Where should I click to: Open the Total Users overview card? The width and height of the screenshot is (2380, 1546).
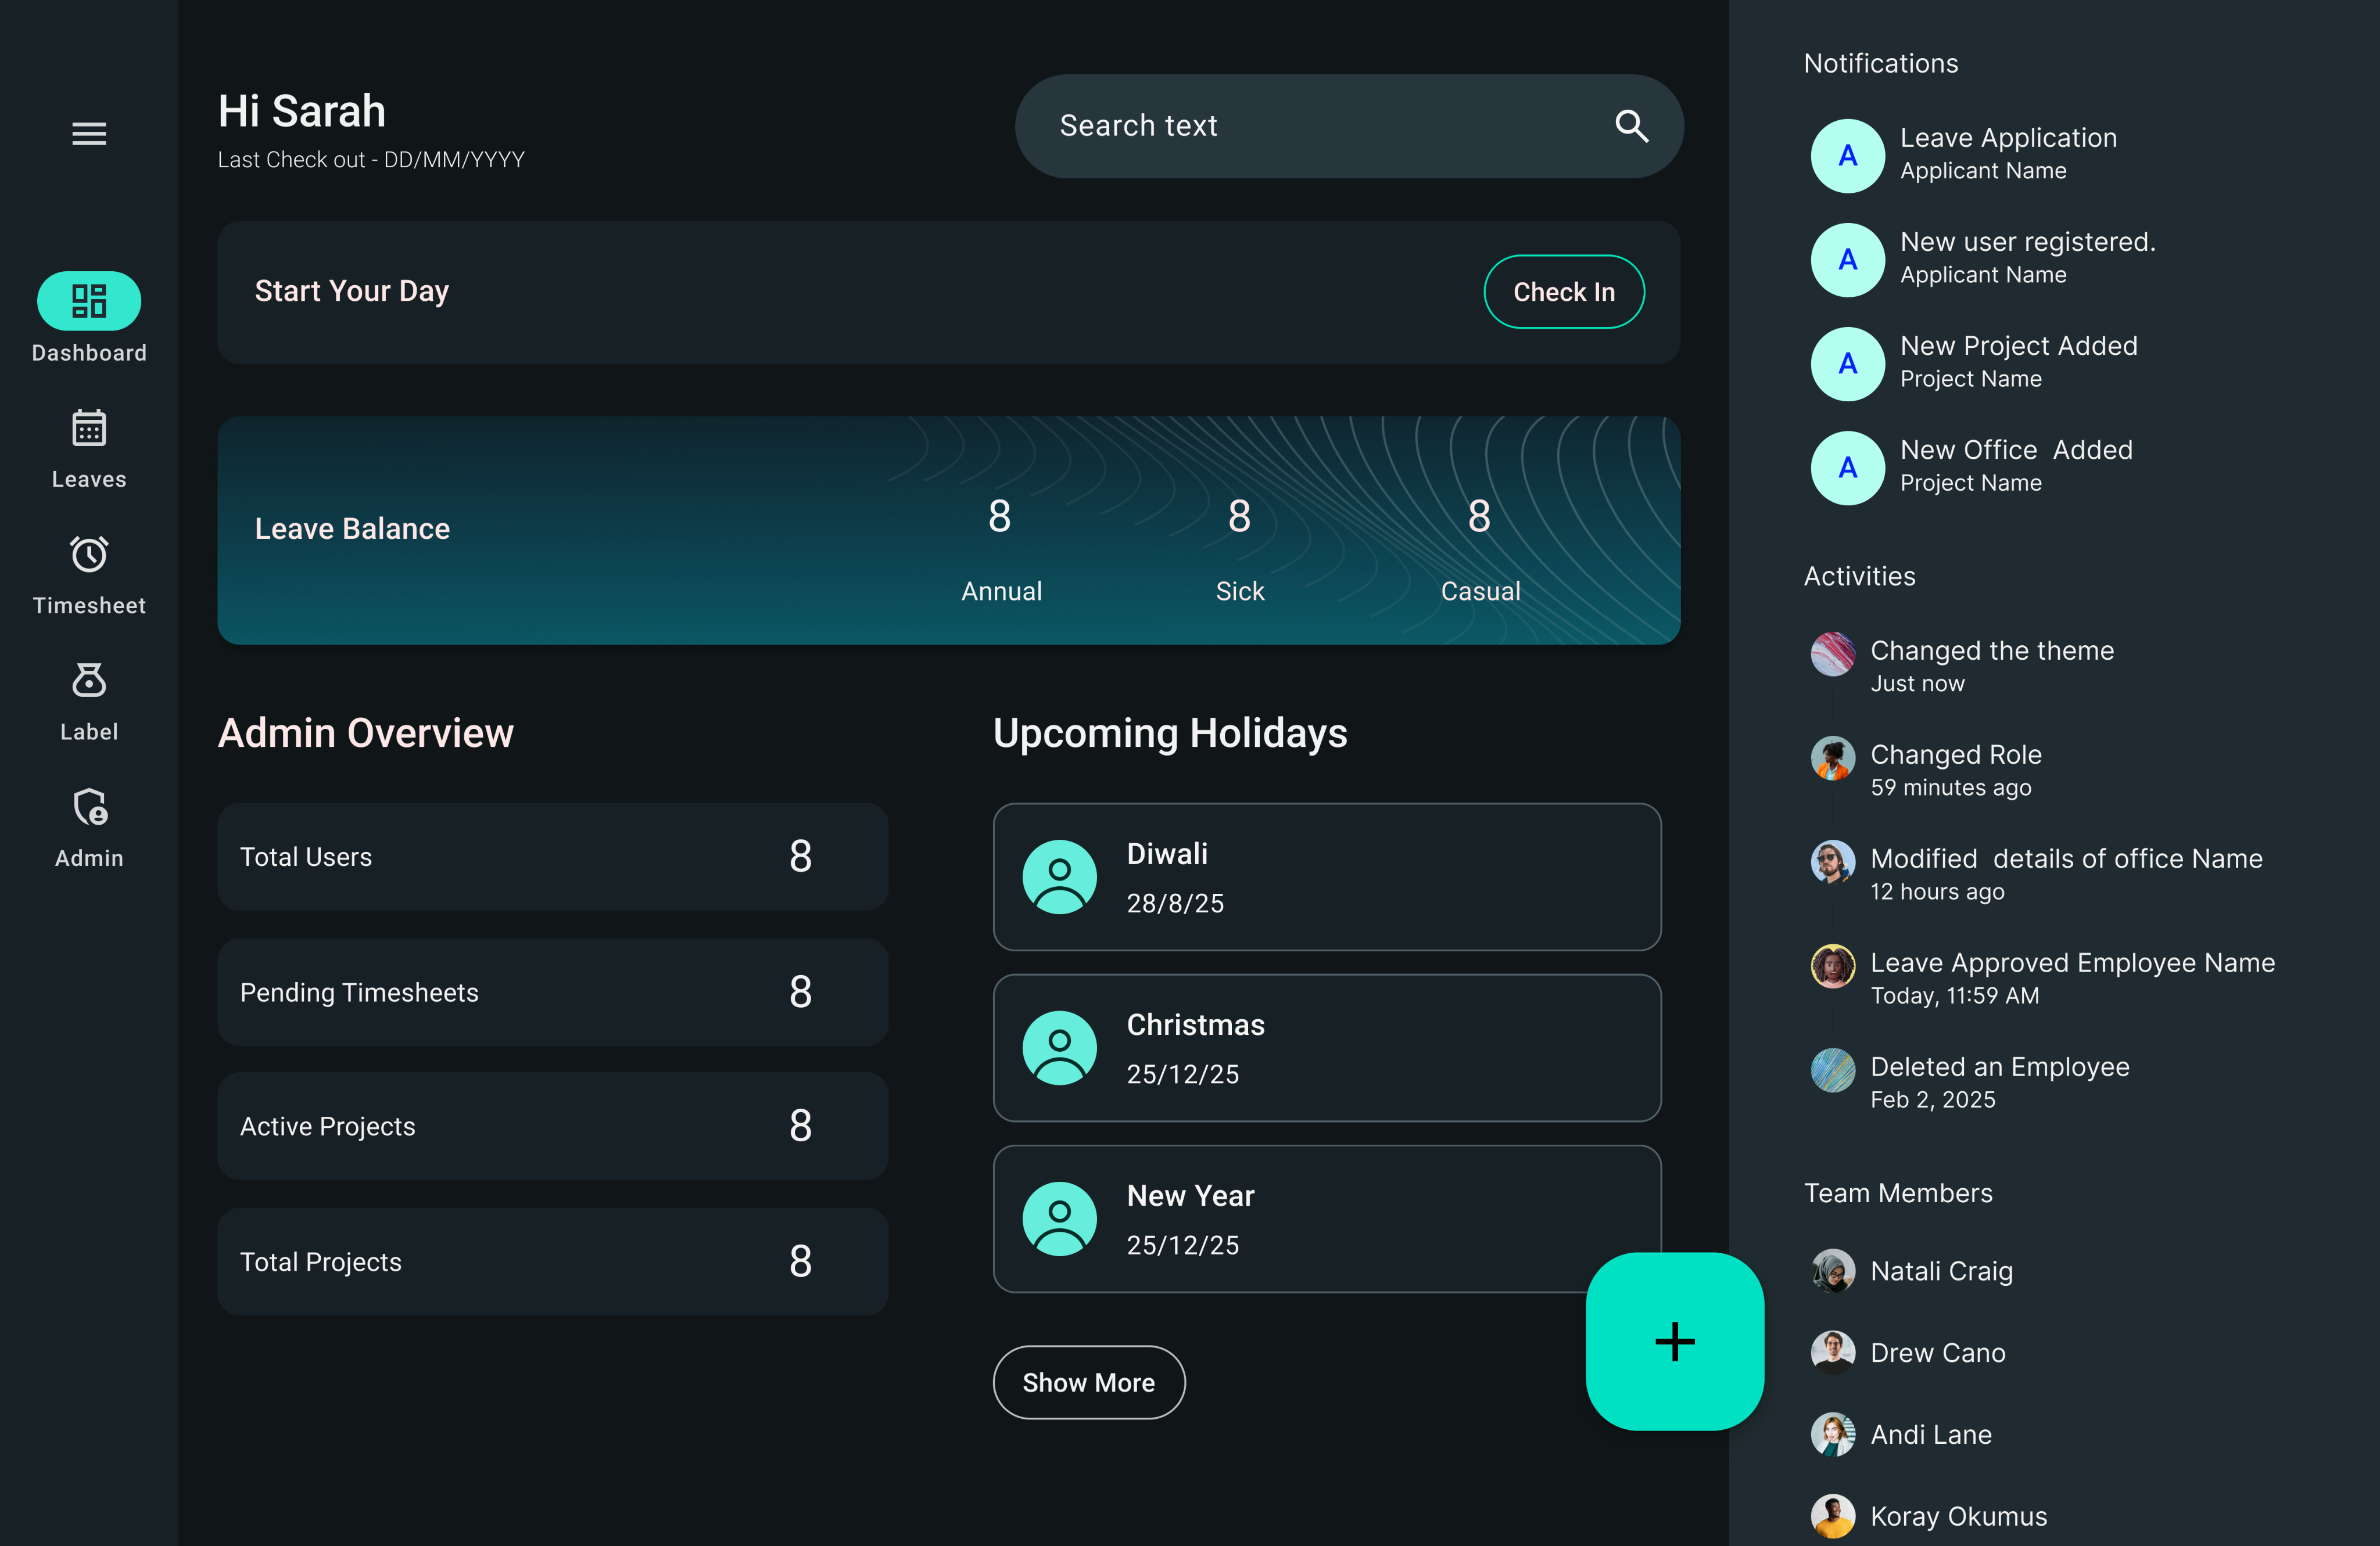552,857
